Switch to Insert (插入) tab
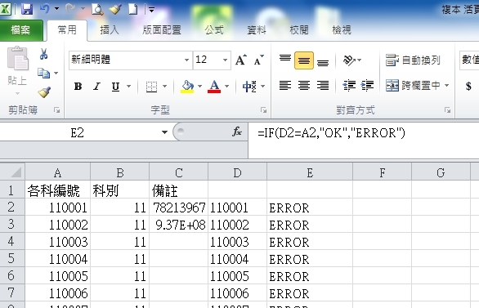The width and height of the screenshot is (479, 308). click(110, 30)
